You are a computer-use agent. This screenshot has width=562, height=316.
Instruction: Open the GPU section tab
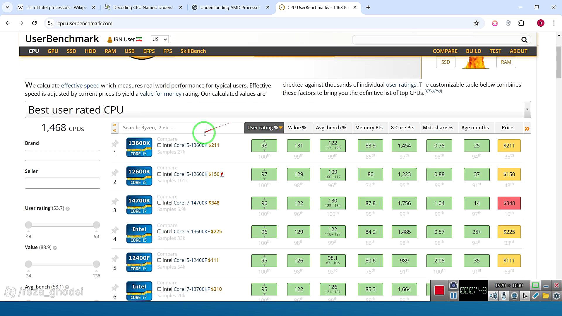(x=53, y=51)
